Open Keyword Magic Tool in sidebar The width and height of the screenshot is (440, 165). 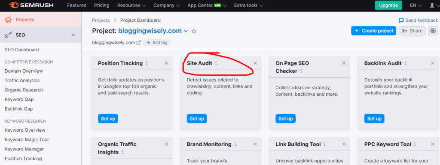tap(26, 140)
